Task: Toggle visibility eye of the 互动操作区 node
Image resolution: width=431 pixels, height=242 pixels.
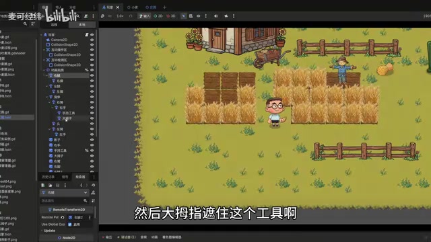Action: pyautogui.click(x=92, y=50)
